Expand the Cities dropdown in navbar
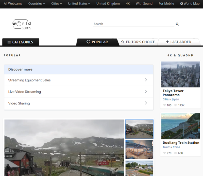 click(x=56, y=4)
